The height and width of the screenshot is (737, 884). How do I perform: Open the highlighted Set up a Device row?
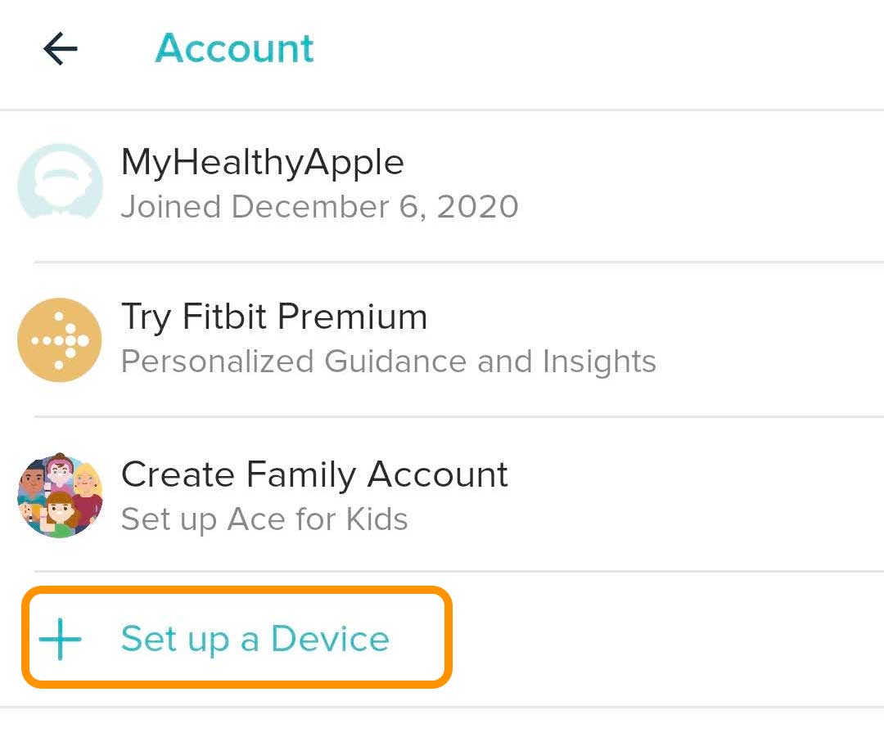235,639
